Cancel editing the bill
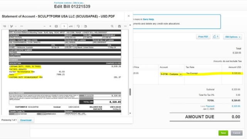The image size is (247, 139). 237,133
